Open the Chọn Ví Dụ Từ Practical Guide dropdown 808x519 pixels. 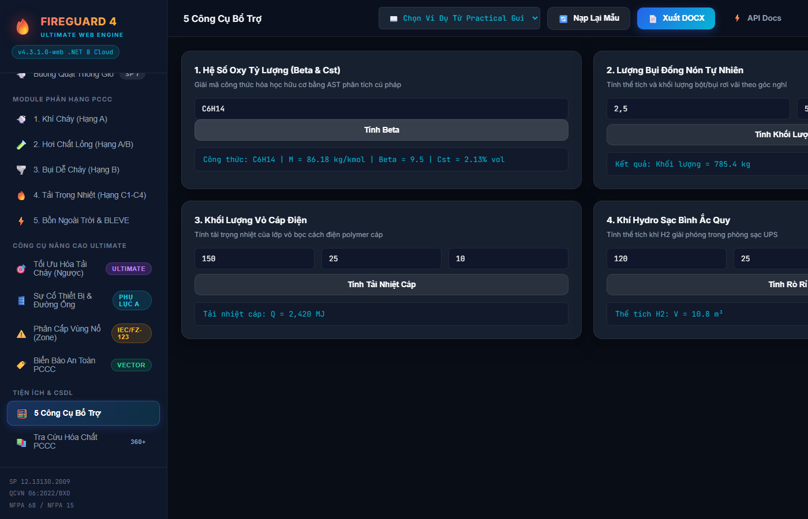(459, 18)
